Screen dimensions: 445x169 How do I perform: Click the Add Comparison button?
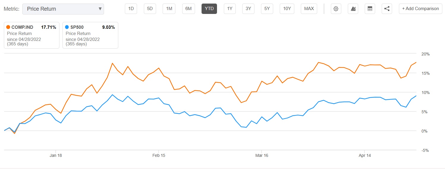(420, 9)
